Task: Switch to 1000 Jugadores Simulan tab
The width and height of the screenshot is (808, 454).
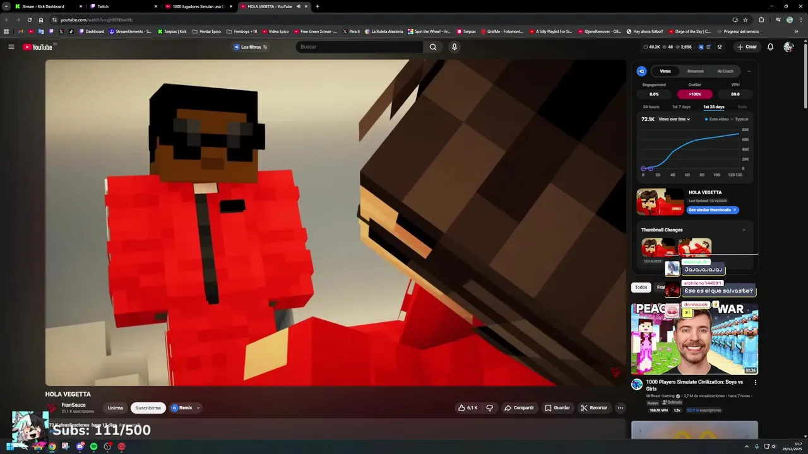Action: [198, 6]
